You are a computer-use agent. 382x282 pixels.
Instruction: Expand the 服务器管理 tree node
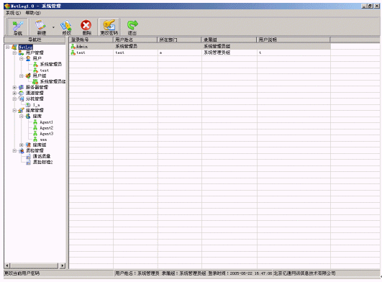click(x=14, y=87)
